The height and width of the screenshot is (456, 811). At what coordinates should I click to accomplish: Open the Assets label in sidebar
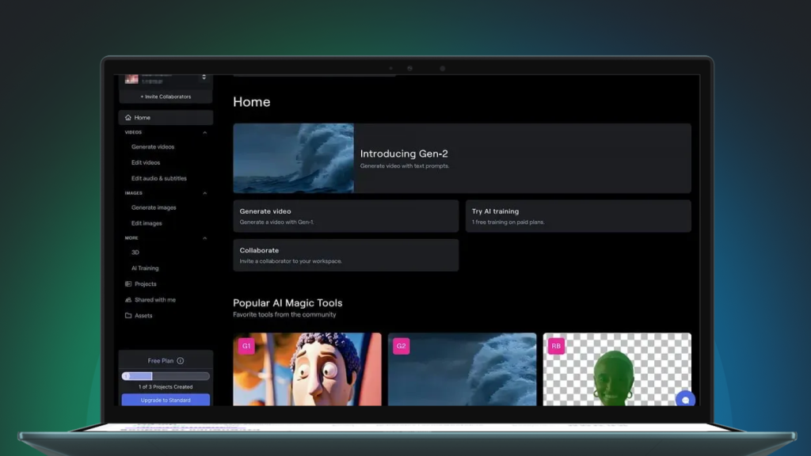click(143, 315)
